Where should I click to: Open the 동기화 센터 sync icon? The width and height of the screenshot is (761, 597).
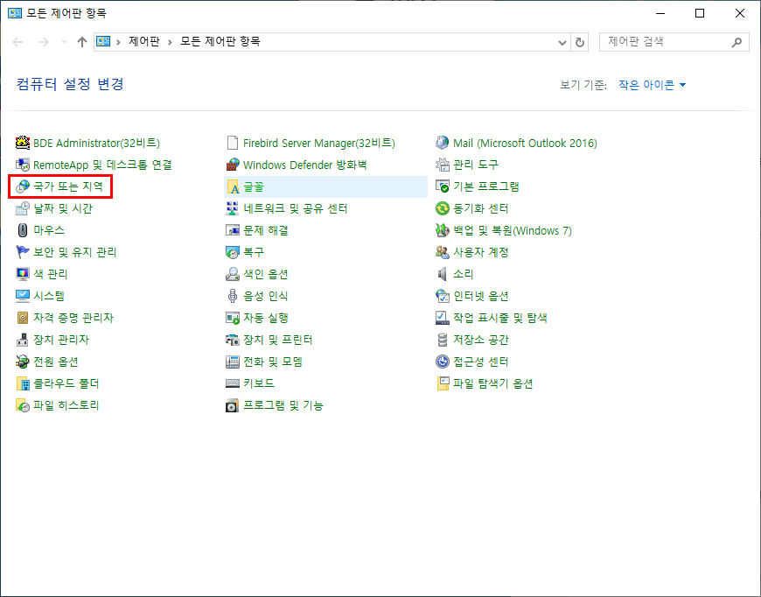point(443,208)
